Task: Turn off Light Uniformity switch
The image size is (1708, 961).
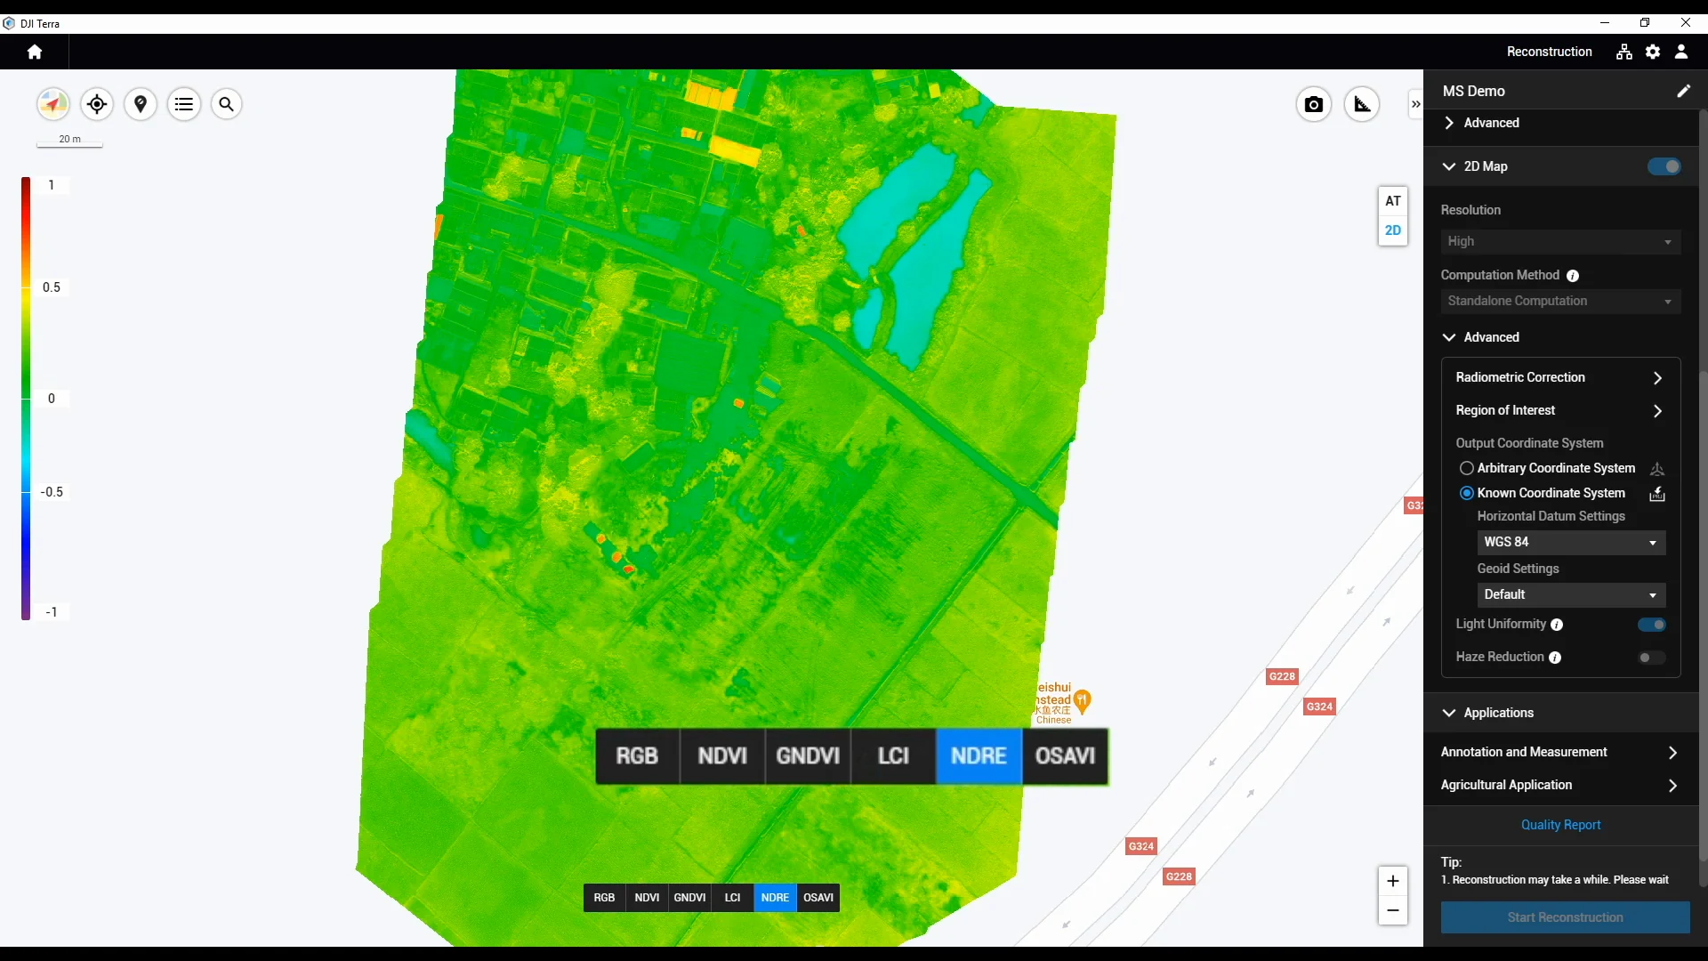Action: pyautogui.click(x=1652, y=625)
